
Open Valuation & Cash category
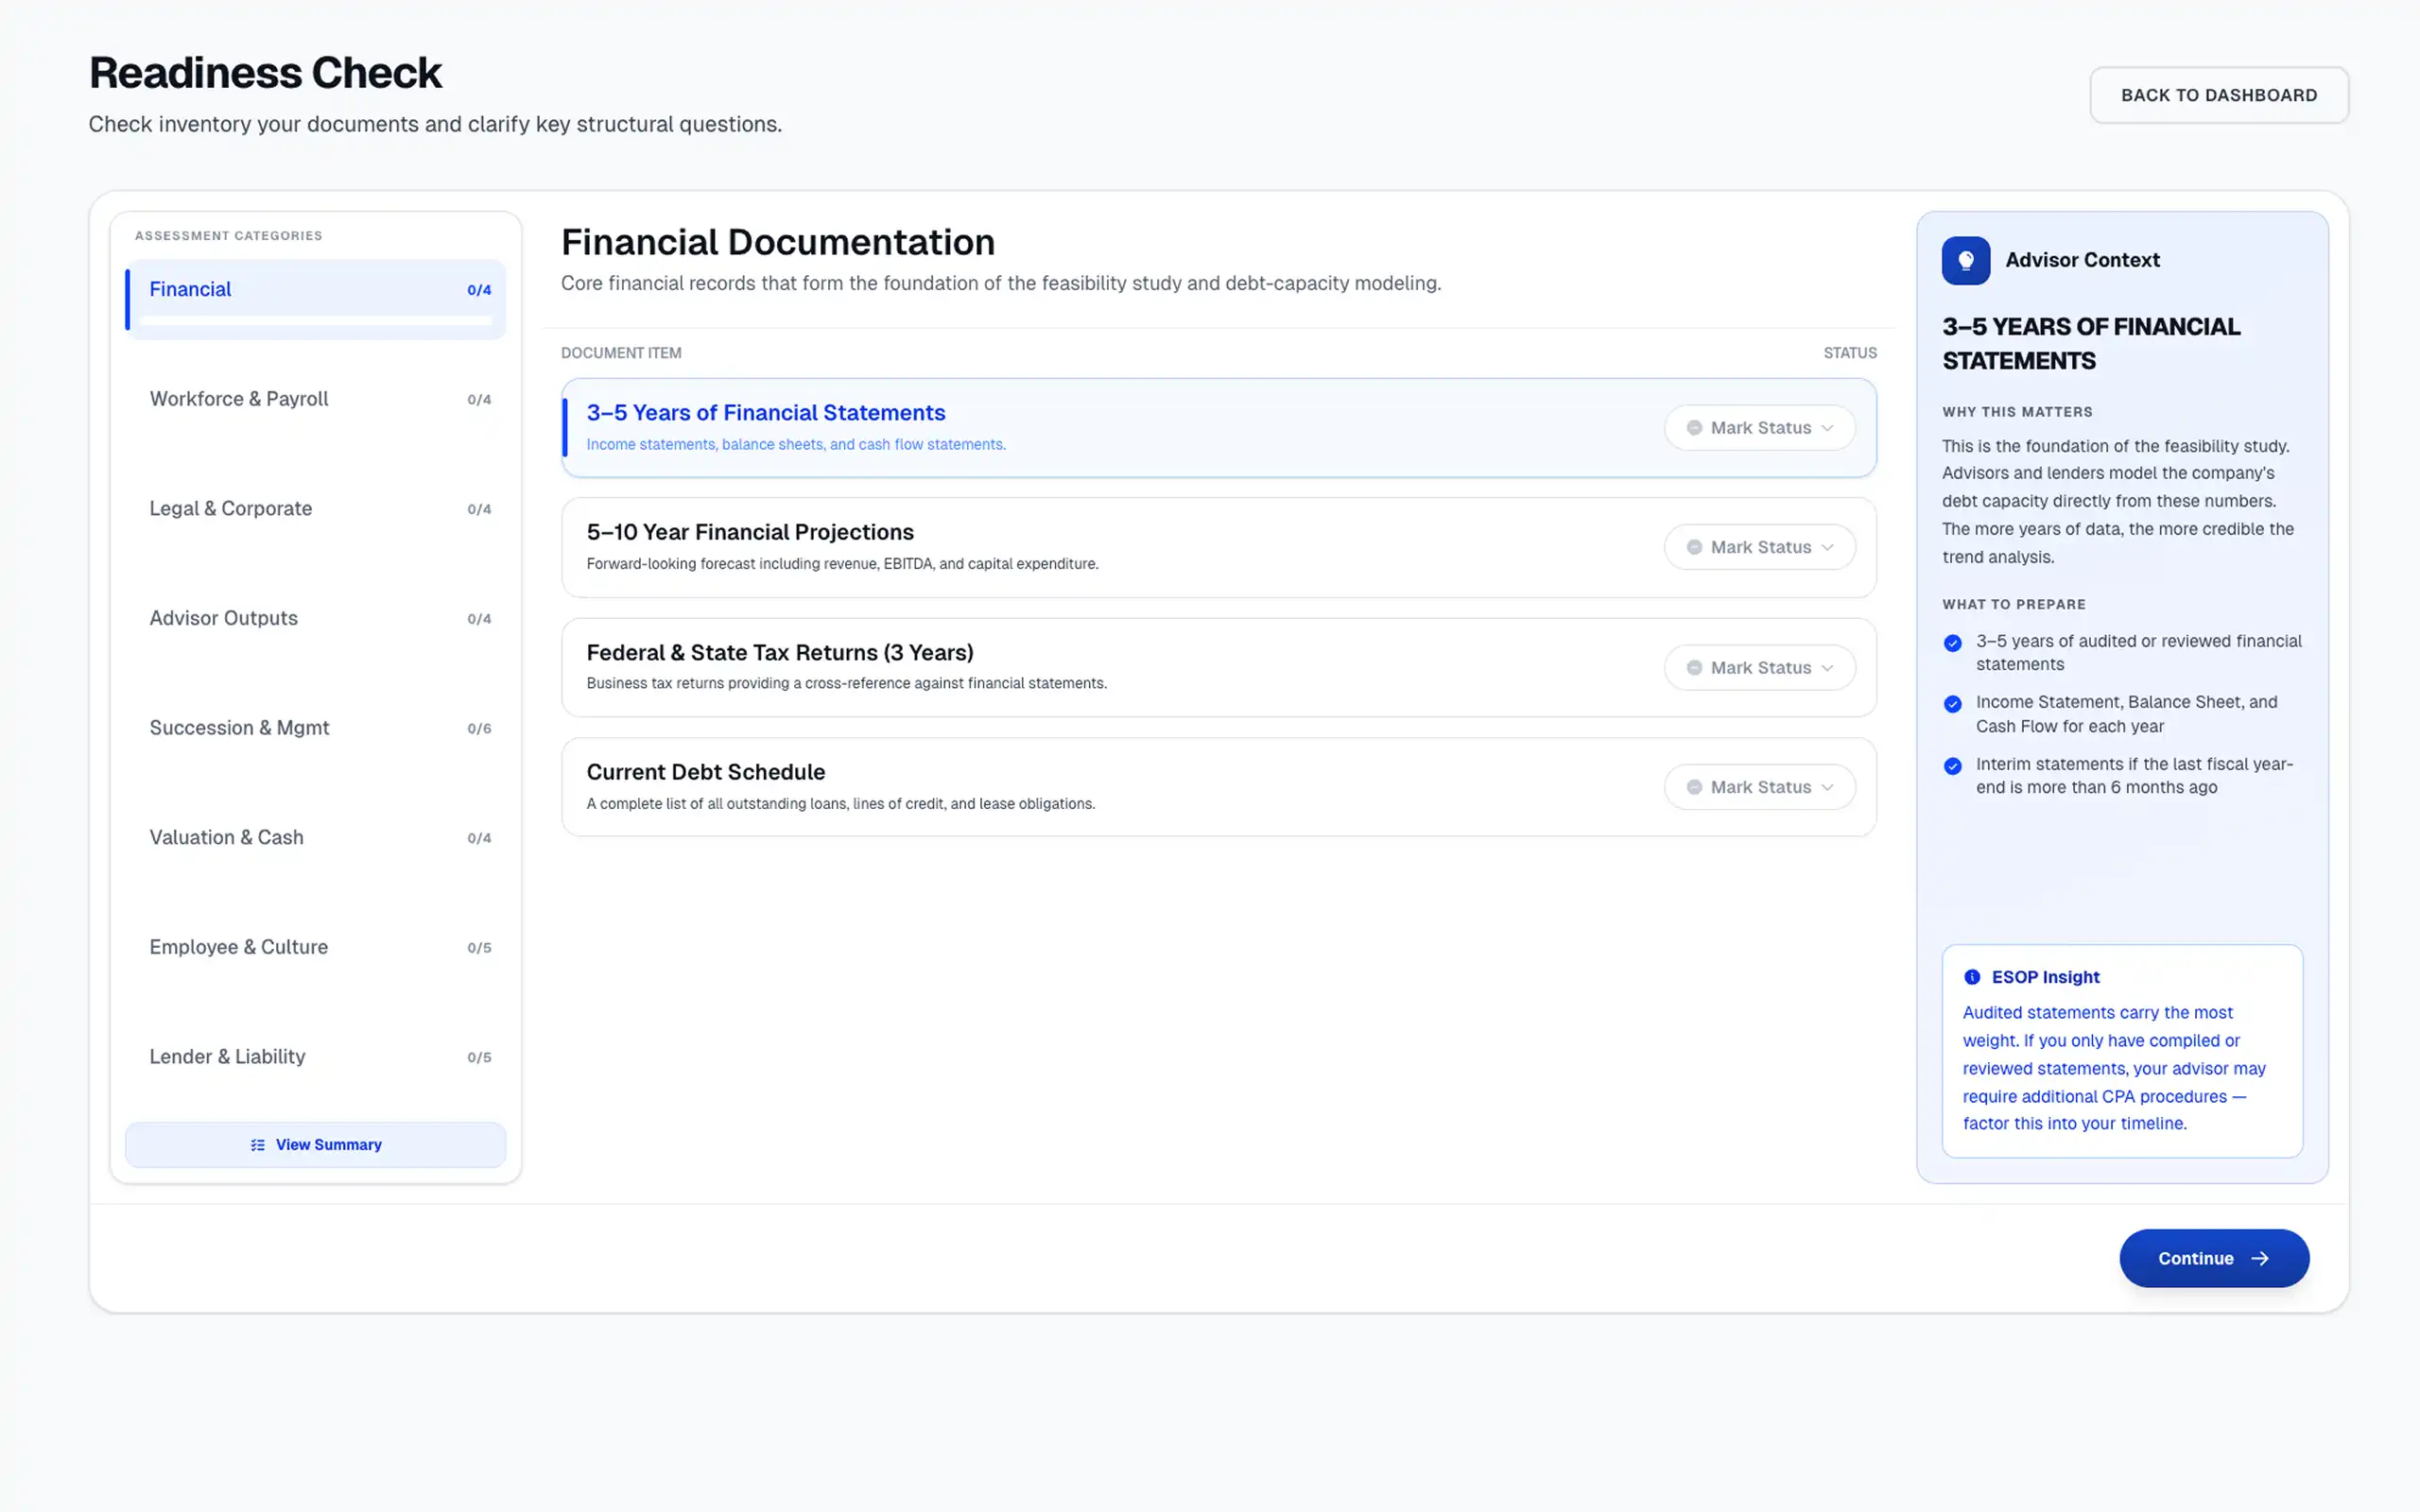[316, 838]
